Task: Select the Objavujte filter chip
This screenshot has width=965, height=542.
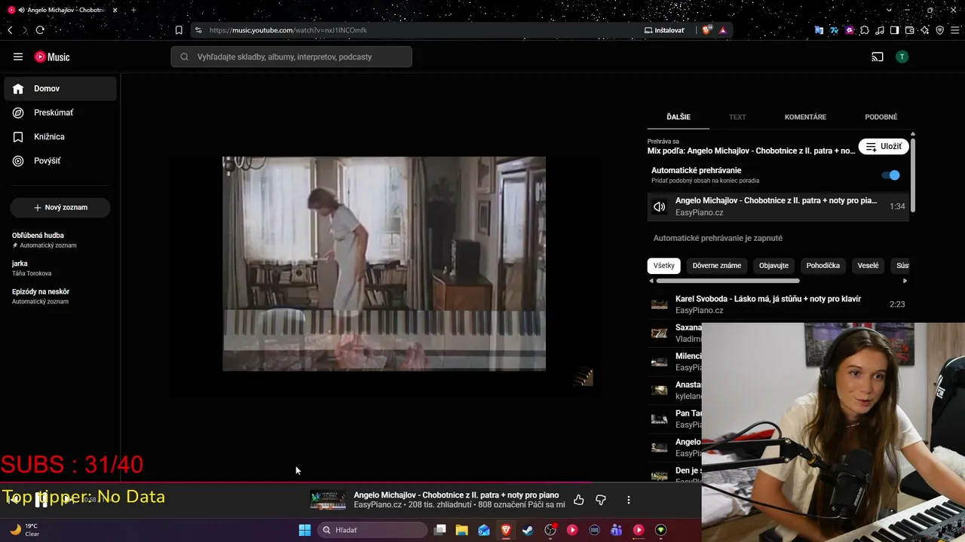Action: 774,266
